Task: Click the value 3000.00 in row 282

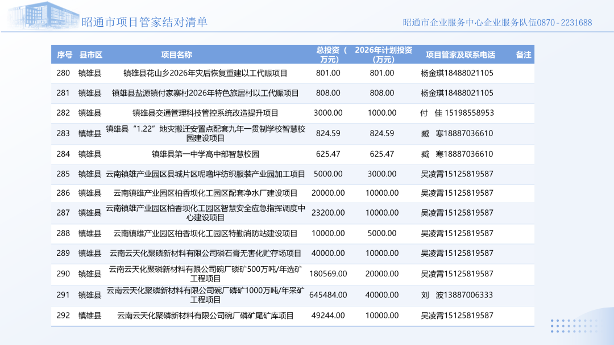Action: tap(328, 113)
